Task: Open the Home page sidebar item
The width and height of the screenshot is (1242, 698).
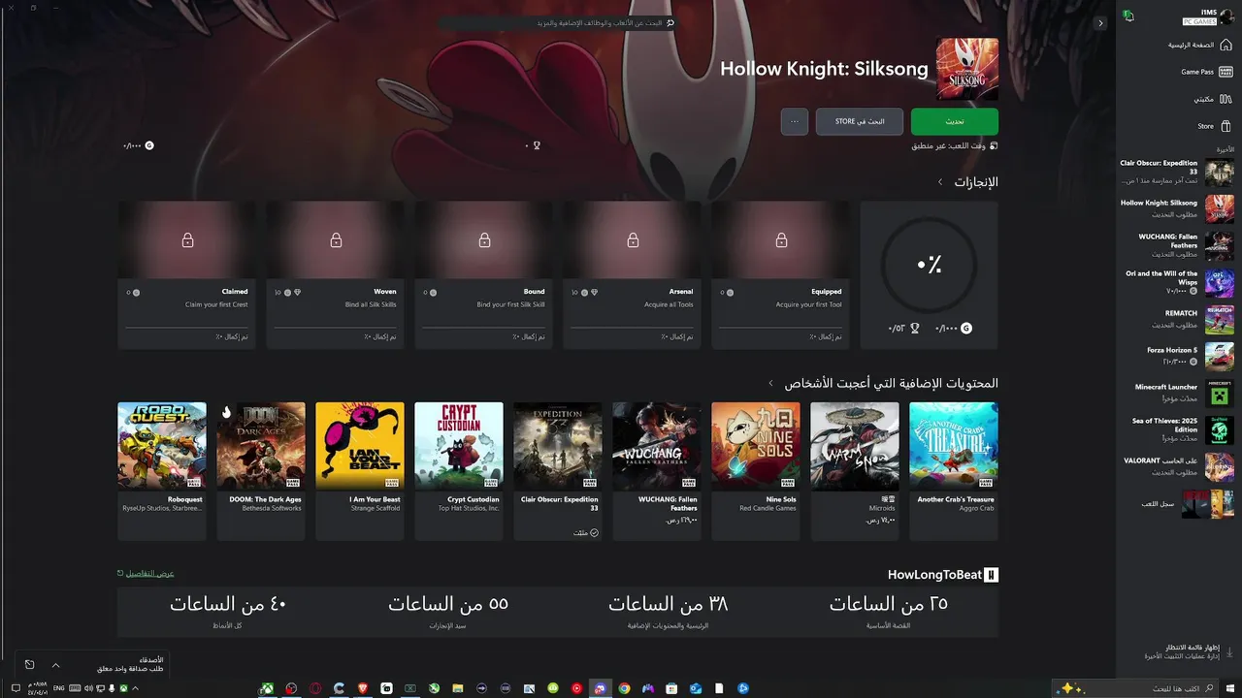Action: coord(1199,45)
